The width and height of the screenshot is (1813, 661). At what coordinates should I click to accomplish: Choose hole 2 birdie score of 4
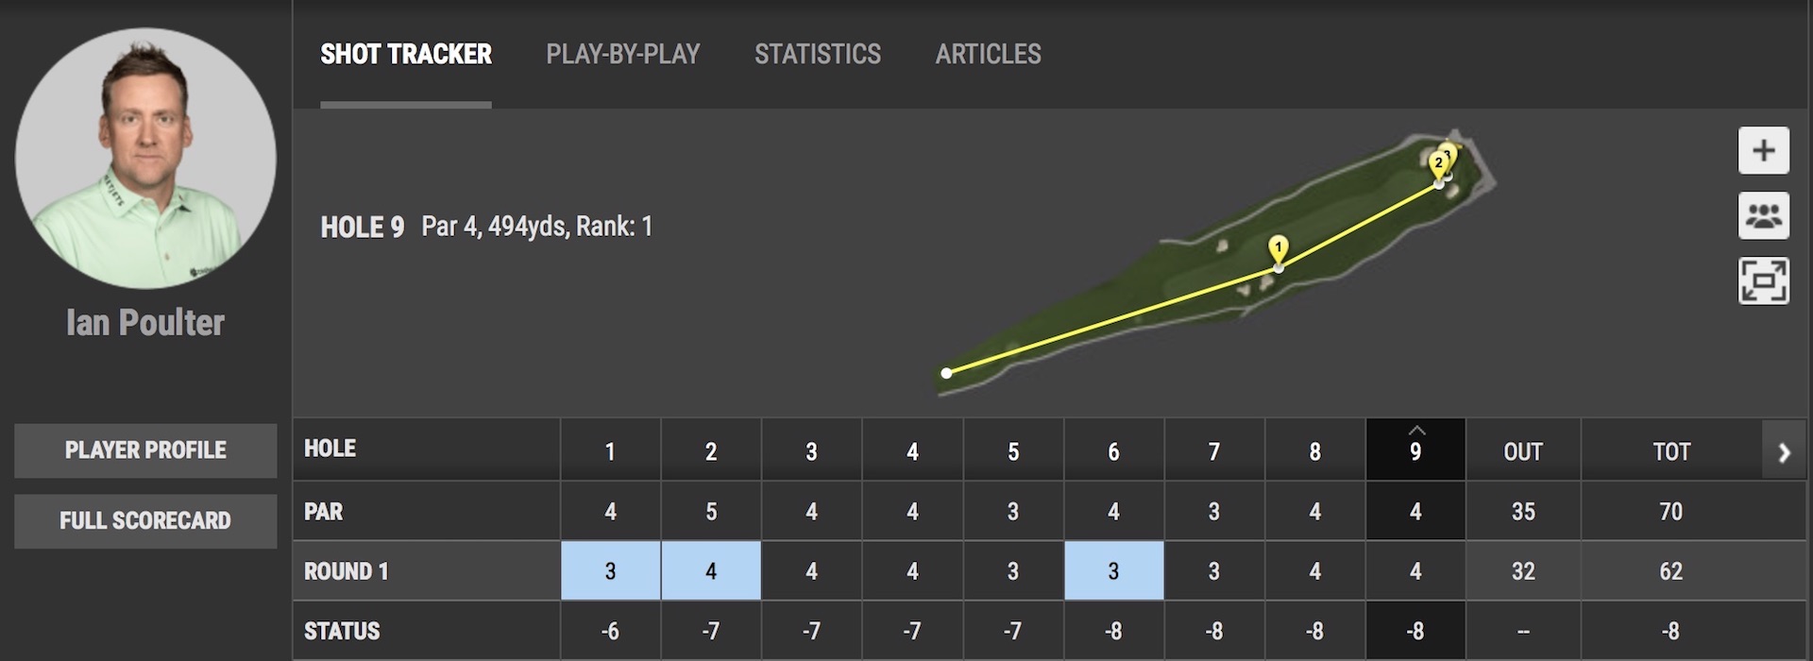pyautogui.click(x=711, y=571)
